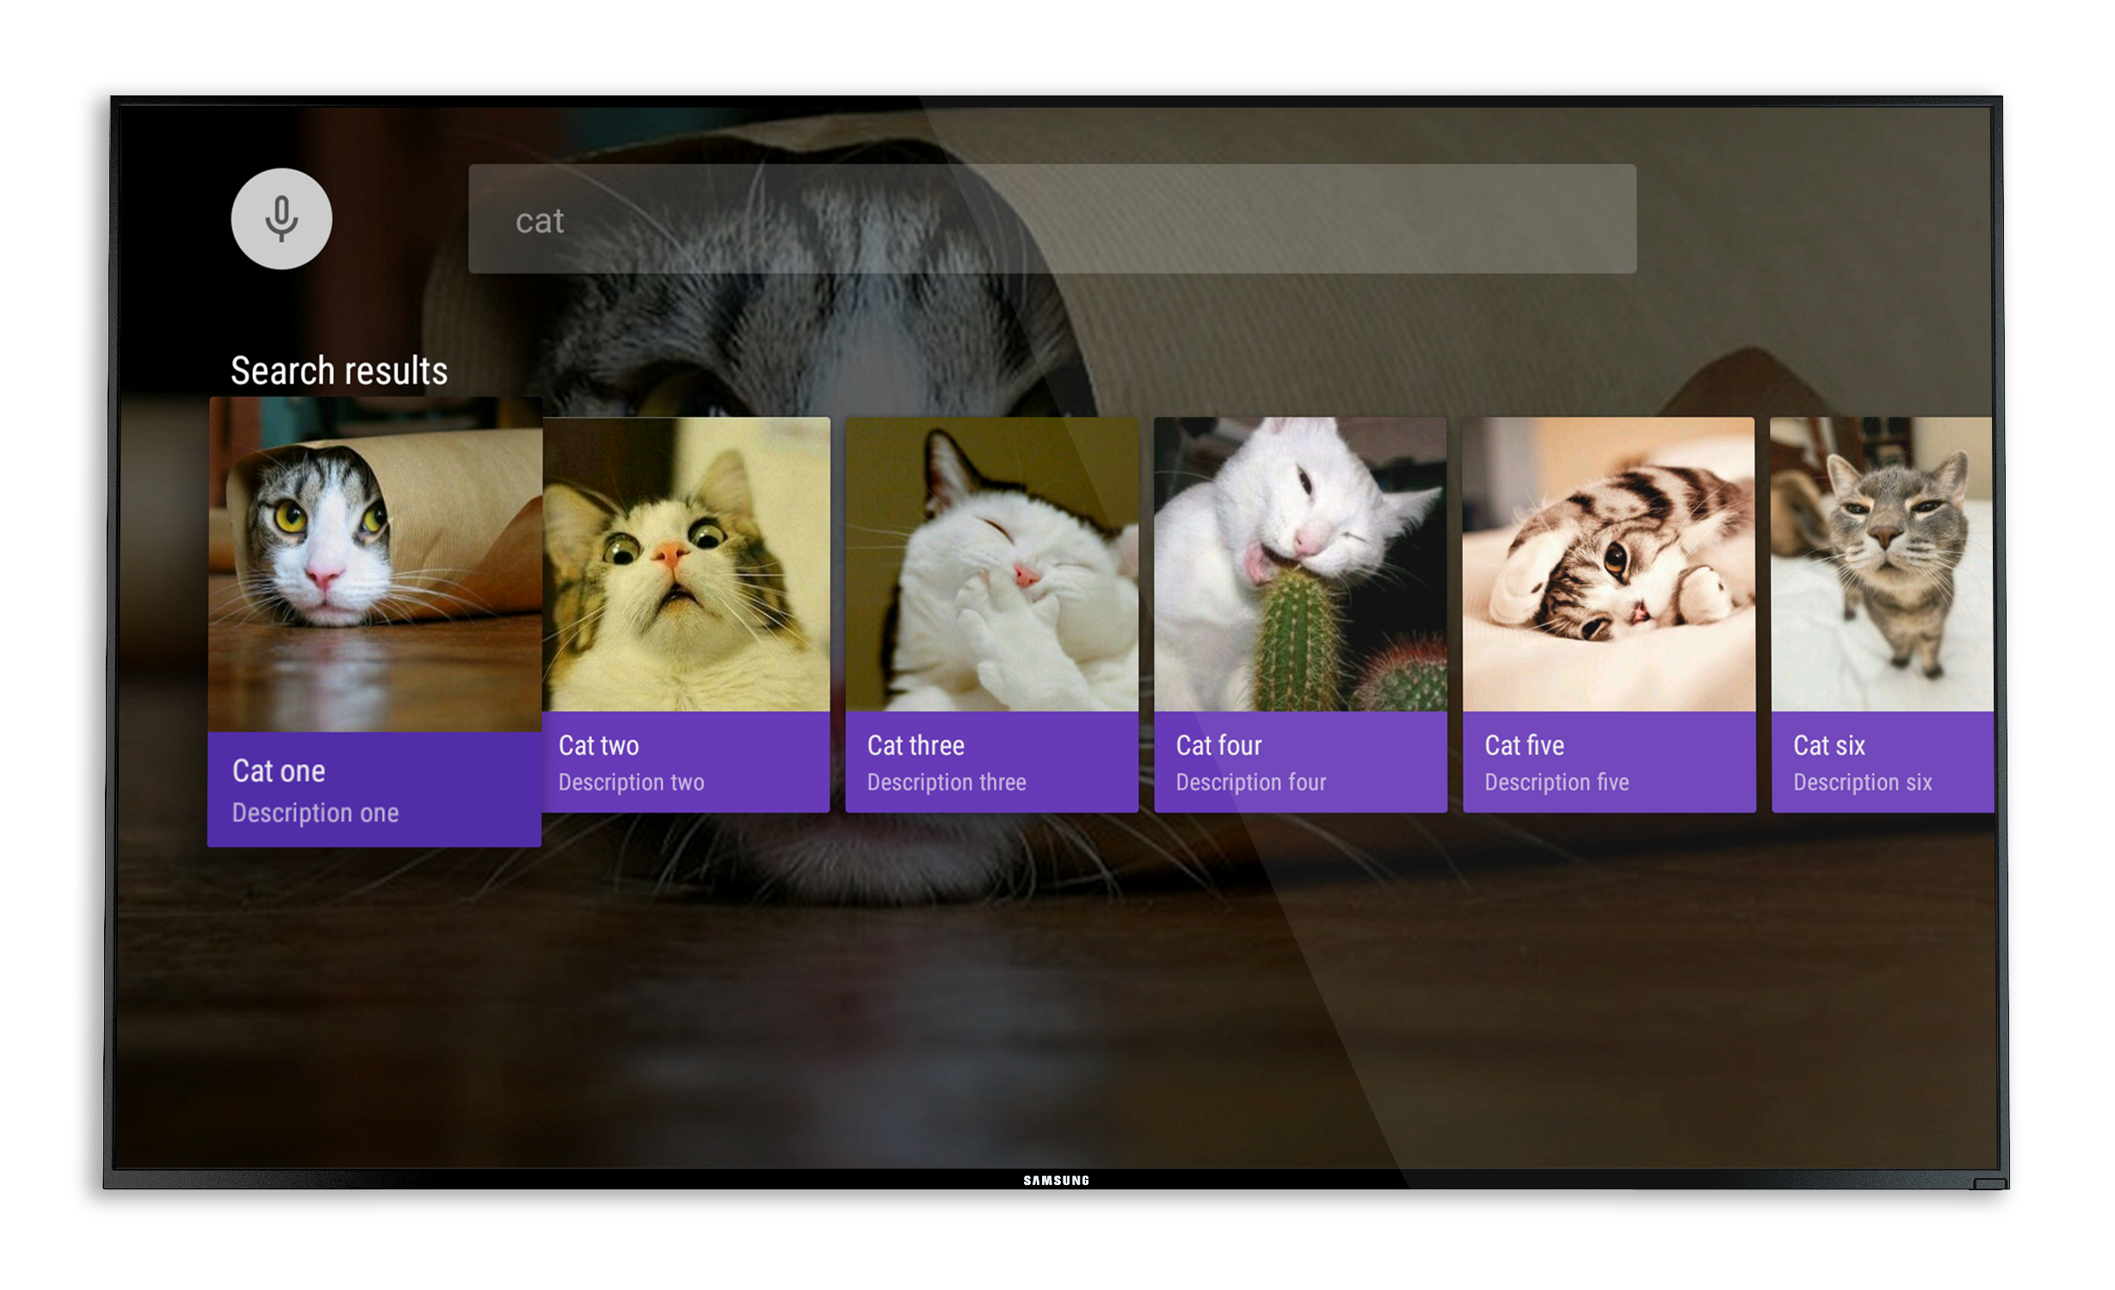Click the 'Cat three' title label

916,746
